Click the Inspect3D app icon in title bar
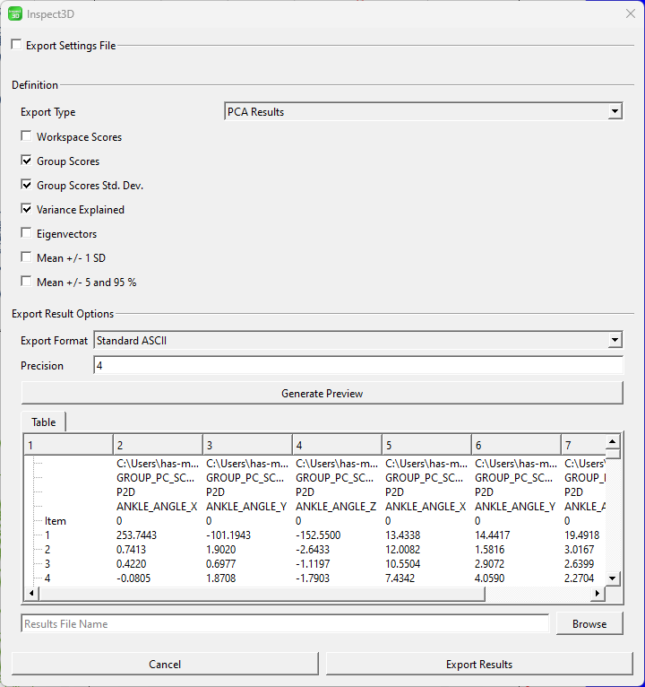645x687 pixels. 15,13
